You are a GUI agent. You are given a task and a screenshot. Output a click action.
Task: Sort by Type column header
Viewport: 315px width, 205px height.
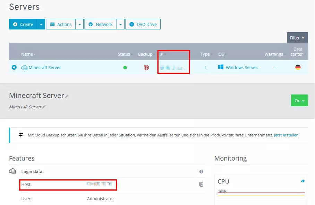coord(206,54)
